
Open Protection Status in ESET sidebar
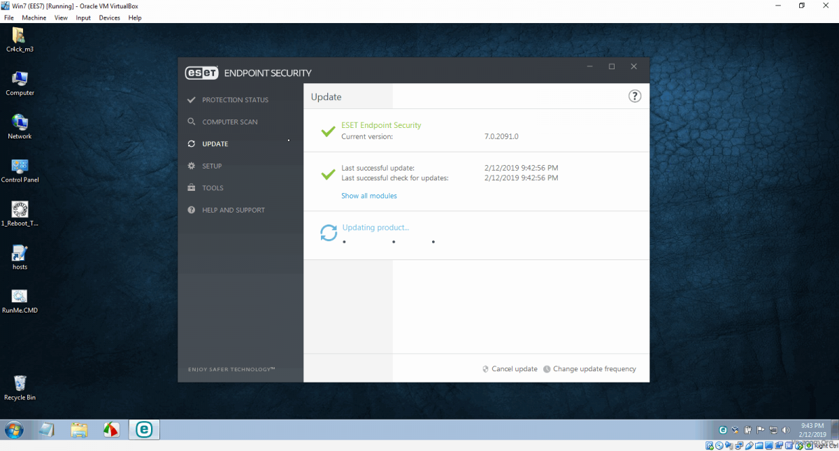pyautogui.click(x=234, y=100)
